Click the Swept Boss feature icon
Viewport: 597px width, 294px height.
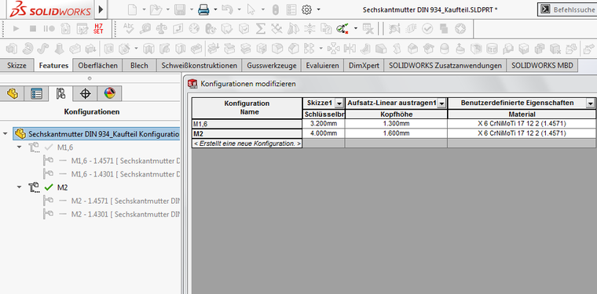(x=43, y=49)
